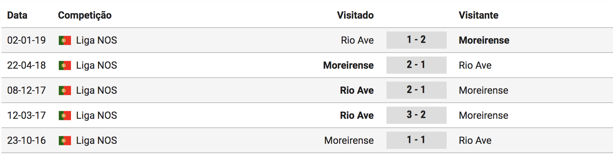
Task: Open the 3 - 2 match result
Action: tap(416, 115)
